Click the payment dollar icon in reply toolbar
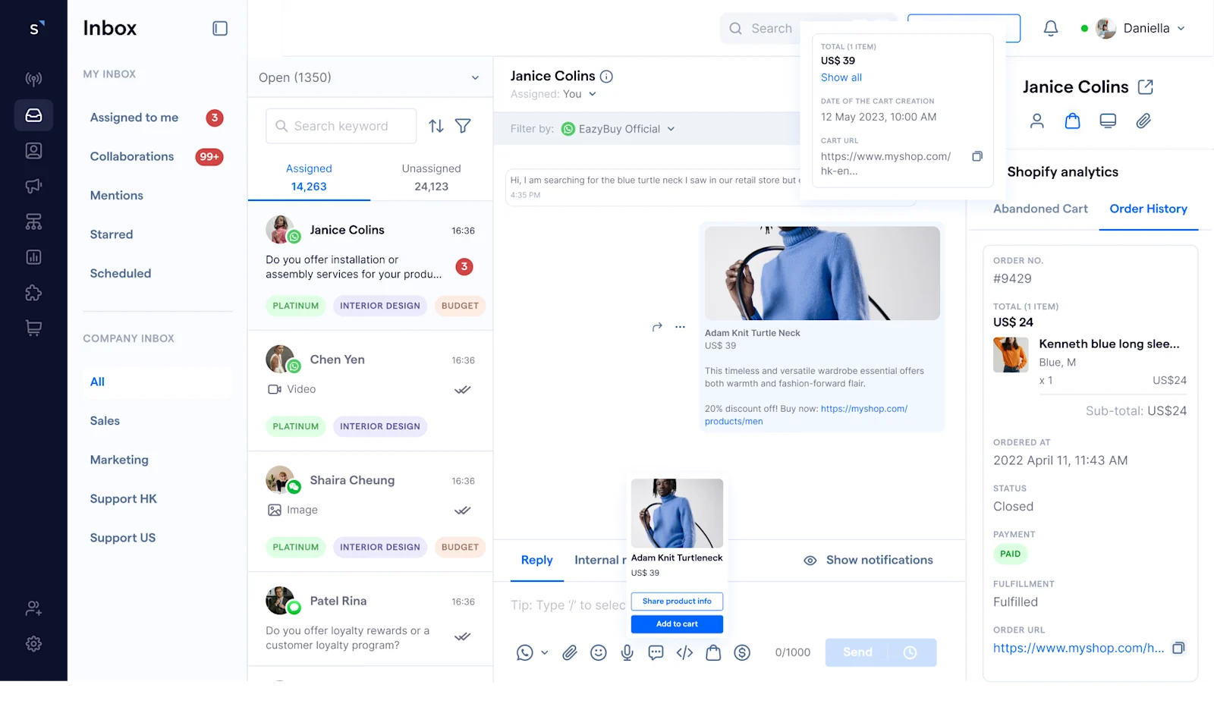This screenshot has width=1214, height=710. click(742, 652)
